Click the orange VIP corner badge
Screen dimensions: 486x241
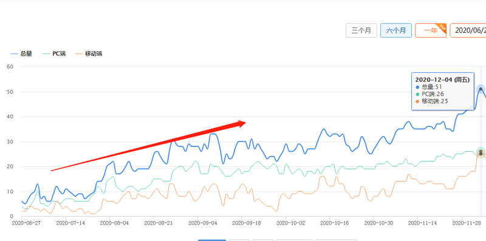[x=442, y=27]
